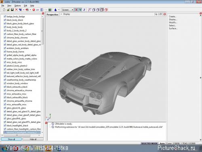The height and width of the screenshot is (152, 202).
Task: Open Materials editor via red ball icon
Action: click(x=34, y=10)
